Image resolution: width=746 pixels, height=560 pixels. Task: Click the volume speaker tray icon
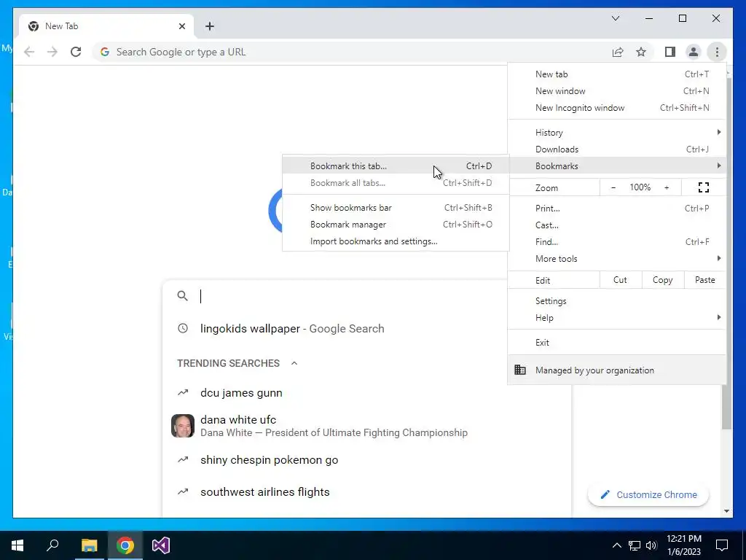[651, 545]
